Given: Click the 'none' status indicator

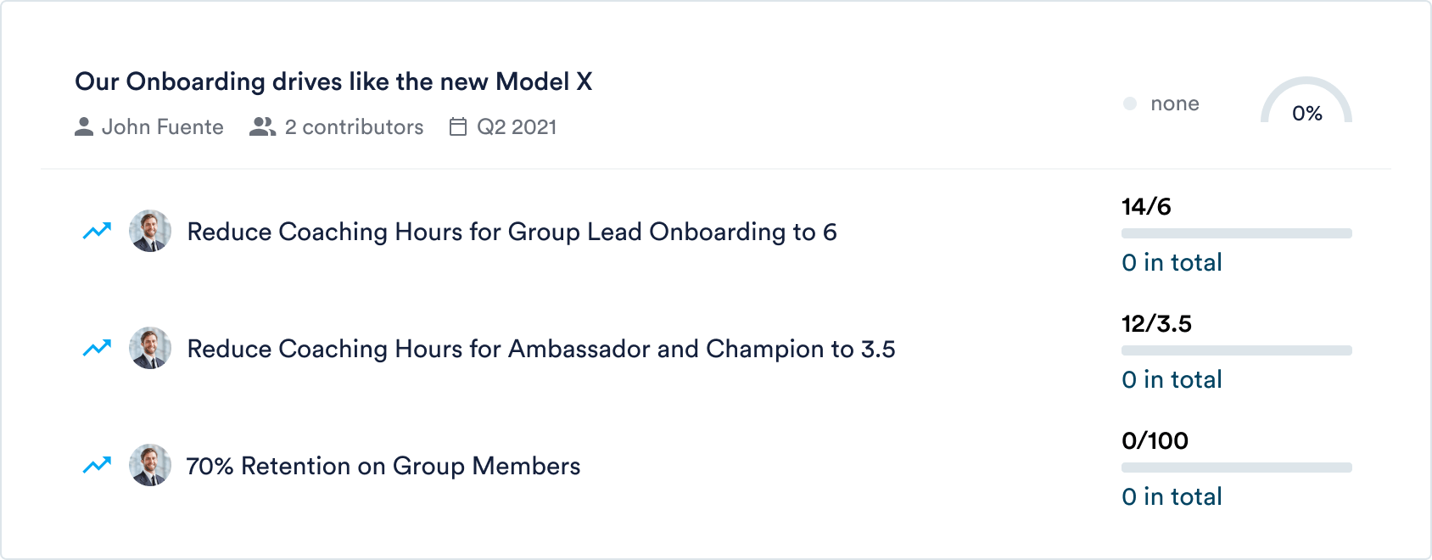Looking at the screenshot, I should coord(1162,104).
